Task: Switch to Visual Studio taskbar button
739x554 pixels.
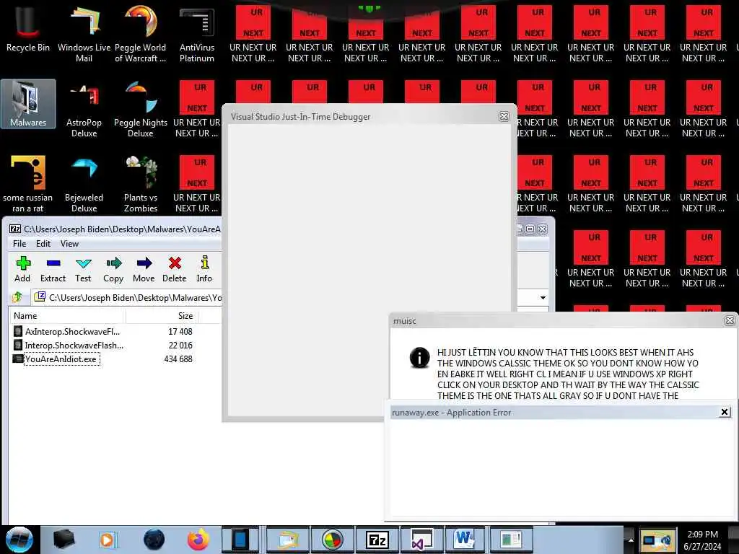Action: click(x=421, y=540)
